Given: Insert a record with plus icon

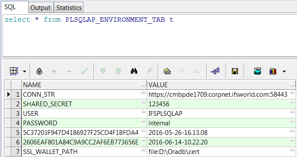Looking at the screenshot, I should (x=54, y=71).
